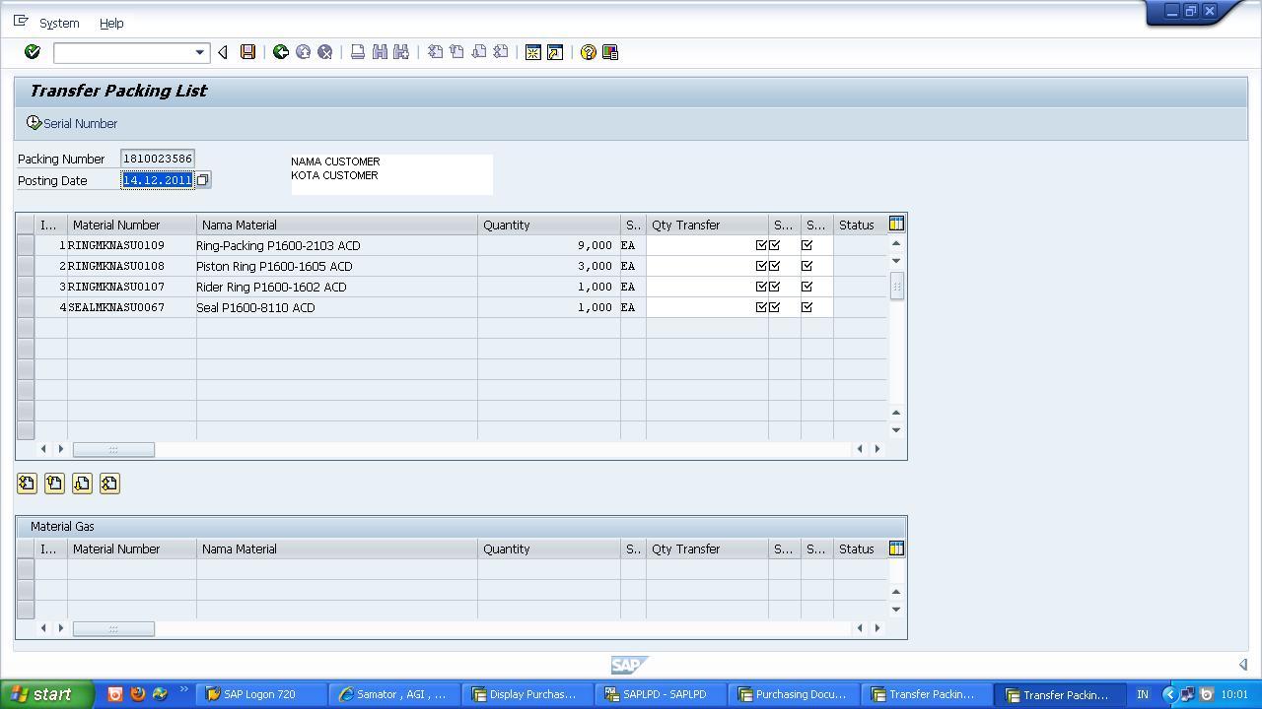Click the Find Next binoculars-plus icon
Screen dimensions: 1262x709
(x=401, y=52)
